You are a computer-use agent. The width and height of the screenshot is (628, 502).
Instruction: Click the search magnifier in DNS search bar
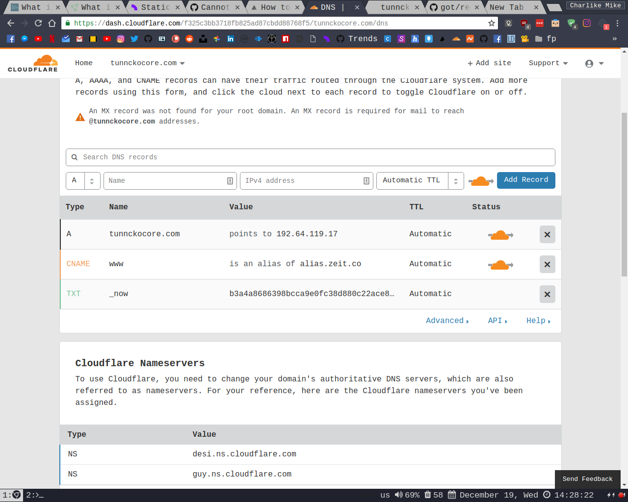[x=75, y=157]
